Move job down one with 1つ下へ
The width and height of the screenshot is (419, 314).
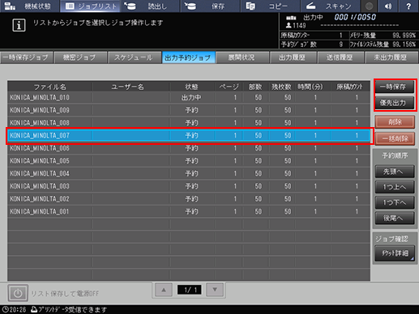pyautogui.click(x=395, y=202)
